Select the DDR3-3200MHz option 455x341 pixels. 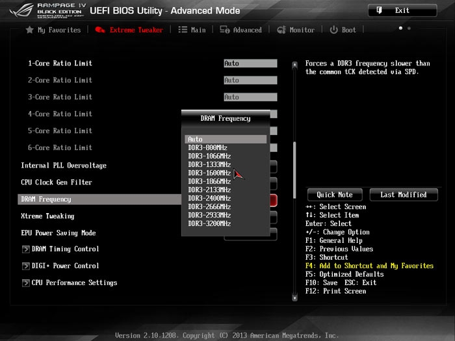click(x=209, y=223)
